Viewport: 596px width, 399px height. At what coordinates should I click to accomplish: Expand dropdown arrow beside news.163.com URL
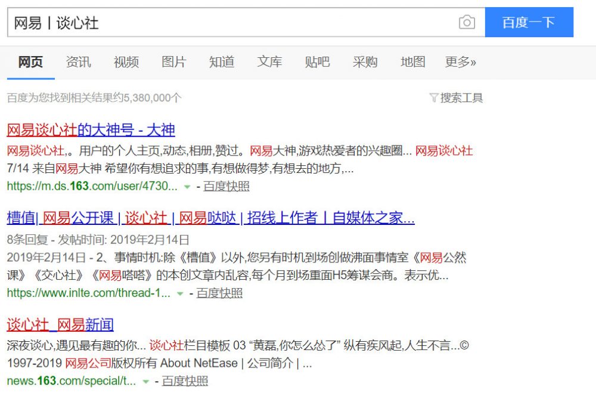[145, 381]
